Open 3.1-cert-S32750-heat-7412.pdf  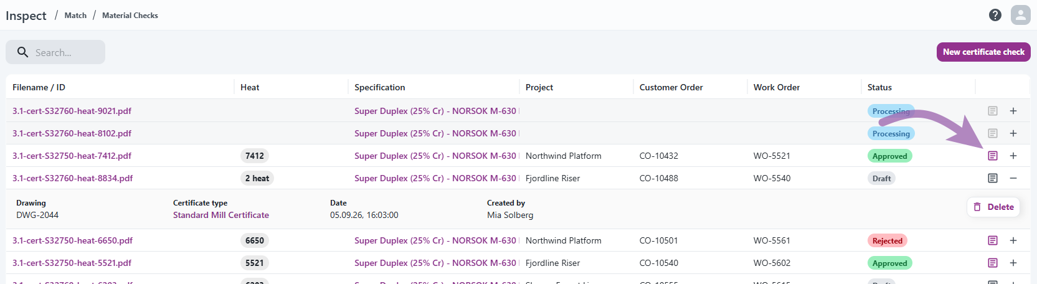click(x=72, y=156)
